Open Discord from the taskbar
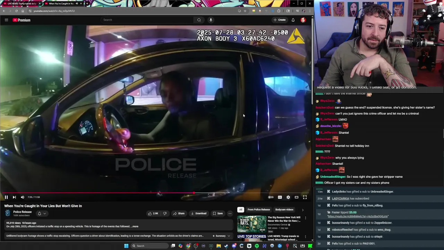Screen dimensions: 444x250 pos(234,246)
